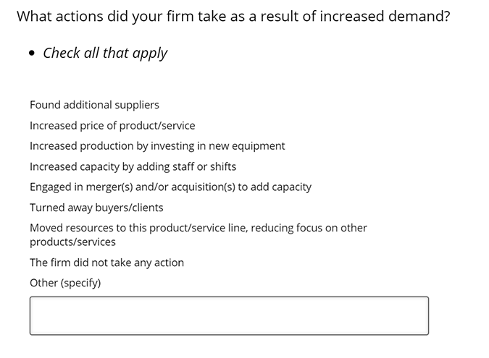Focus the Other (specify) text box
This screenshot has width=489, height=358.
229,315
